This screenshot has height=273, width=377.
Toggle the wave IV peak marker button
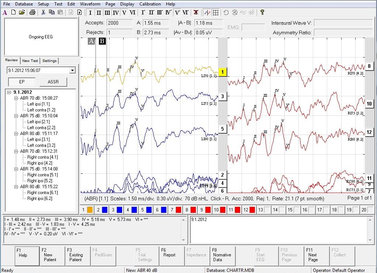pos(116,13)
